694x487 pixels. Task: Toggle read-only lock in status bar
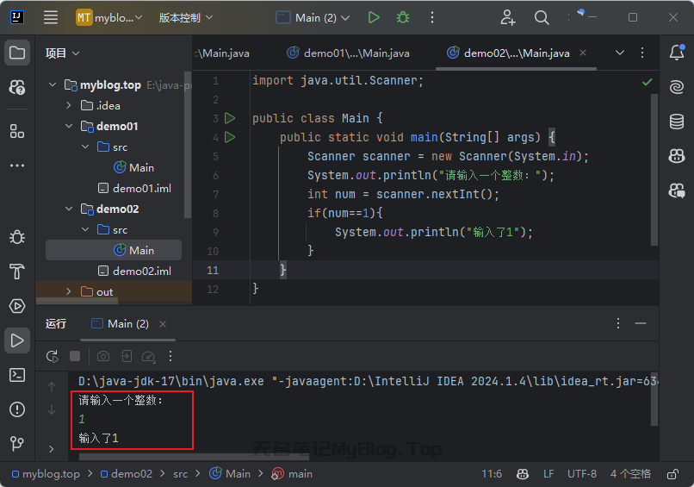672,474
